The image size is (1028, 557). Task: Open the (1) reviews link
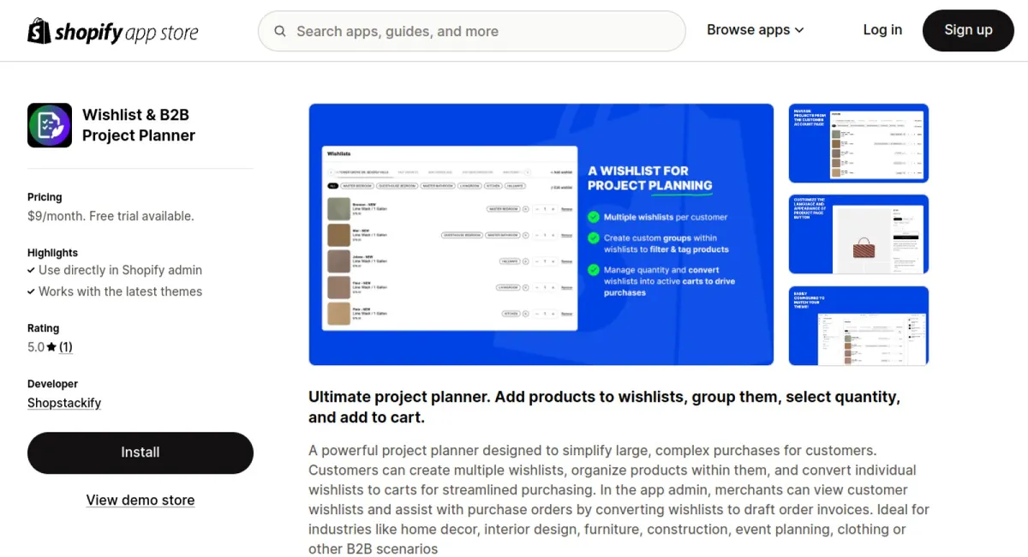click(x=66, y=347)
